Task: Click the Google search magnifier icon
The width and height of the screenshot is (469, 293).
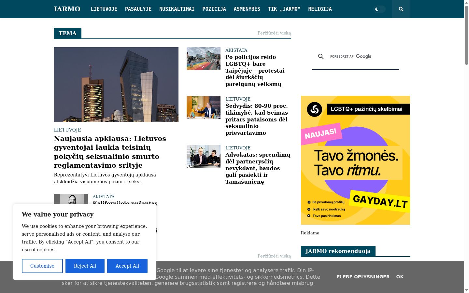Action: coord(321,57)
